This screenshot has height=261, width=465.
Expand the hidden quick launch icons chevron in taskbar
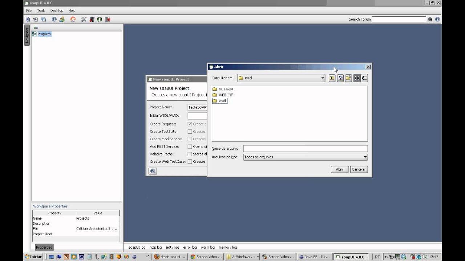pos(147,256)
